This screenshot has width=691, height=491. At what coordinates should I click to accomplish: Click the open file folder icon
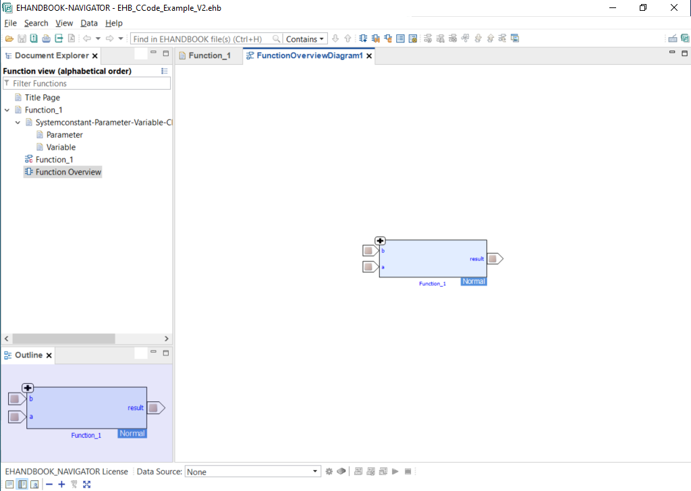(9, 39)
